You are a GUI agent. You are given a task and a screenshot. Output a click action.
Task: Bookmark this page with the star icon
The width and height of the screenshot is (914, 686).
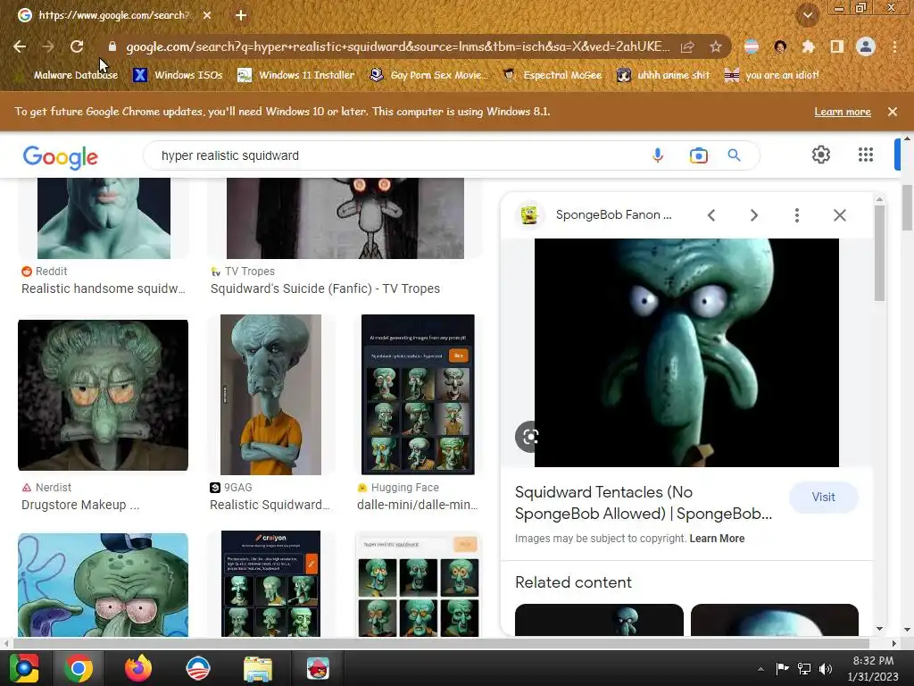tap(716, 46)
